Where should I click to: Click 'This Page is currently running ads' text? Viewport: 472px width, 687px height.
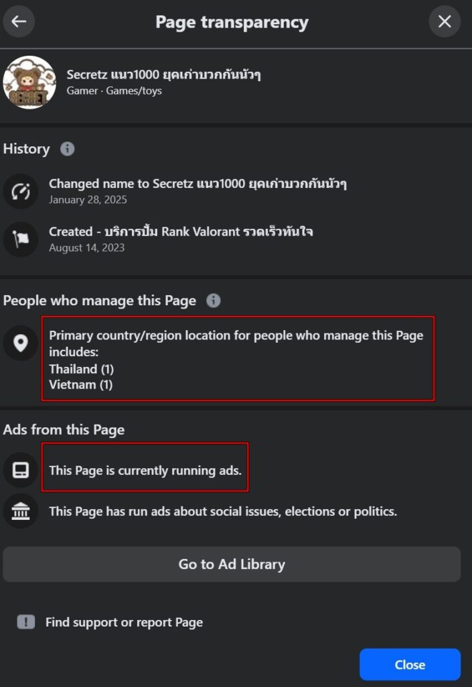pyautogui.click(x=145, y=470)
